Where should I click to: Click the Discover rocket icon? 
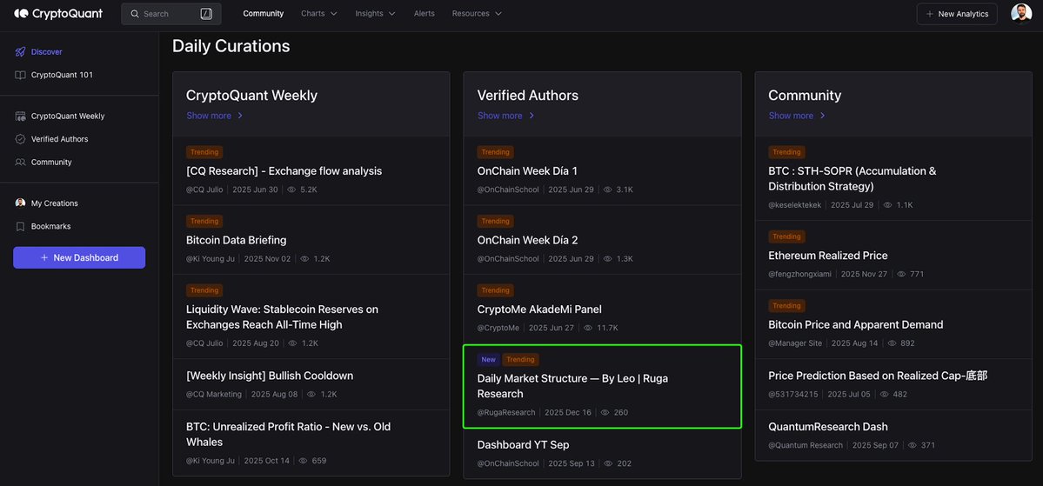tap(20, 52)
